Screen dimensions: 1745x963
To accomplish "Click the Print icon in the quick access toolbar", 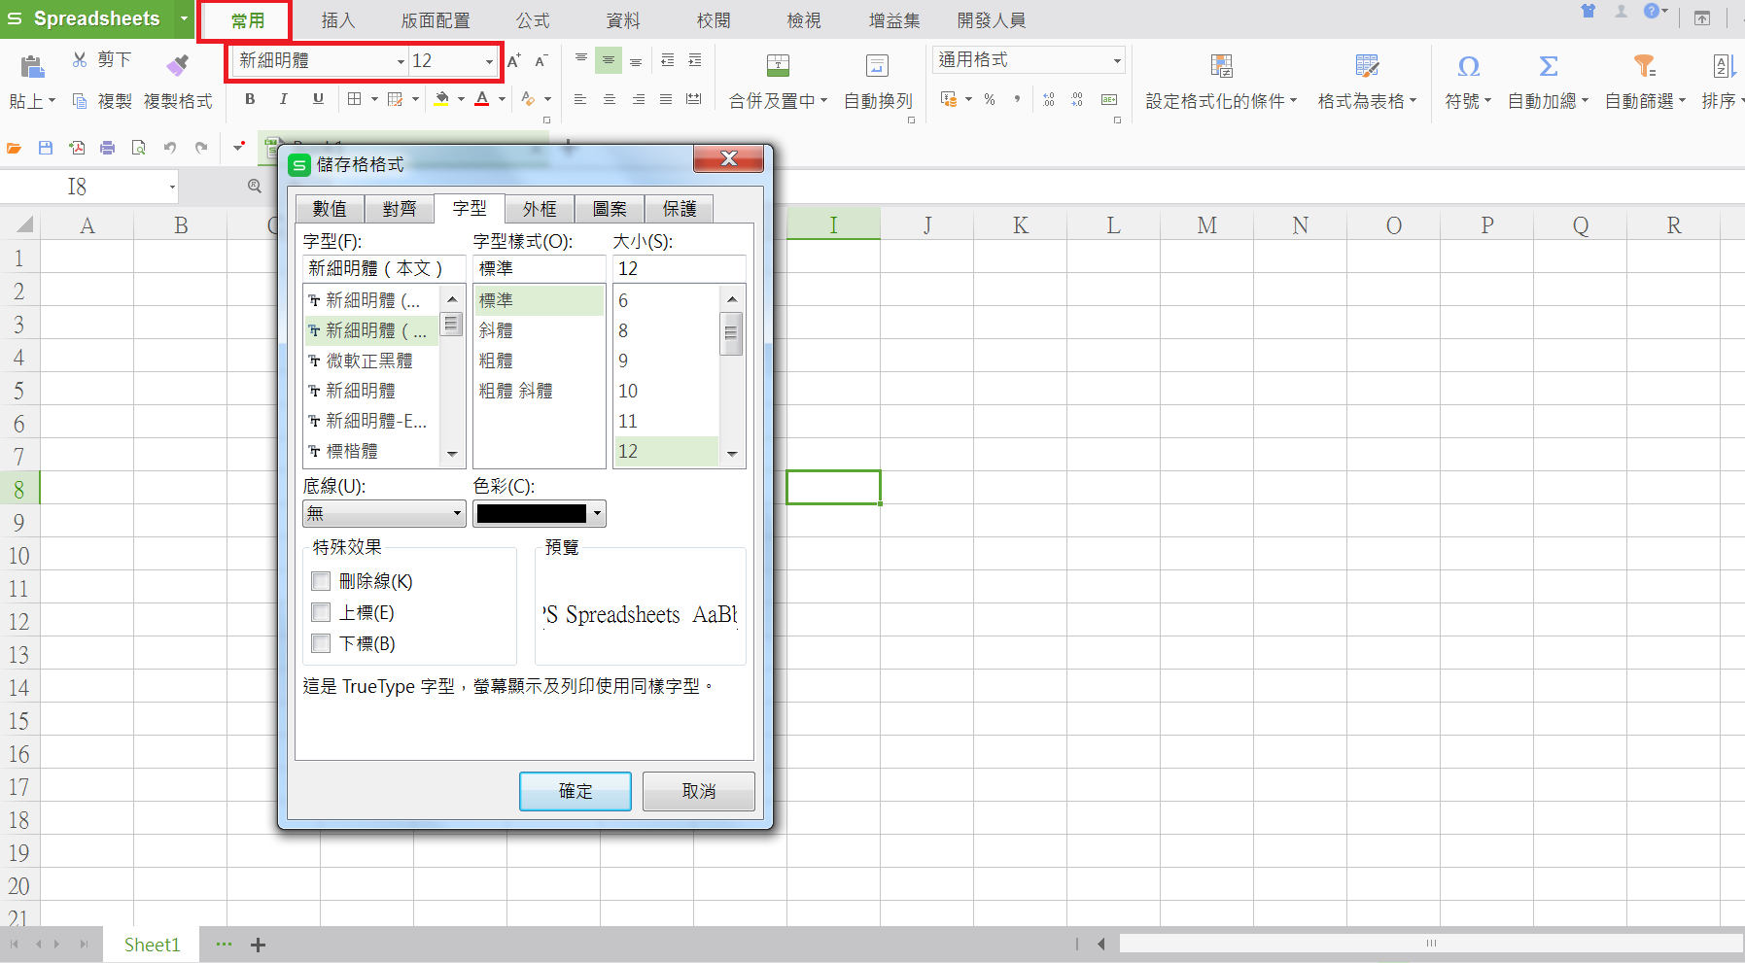I will (108, 148).
